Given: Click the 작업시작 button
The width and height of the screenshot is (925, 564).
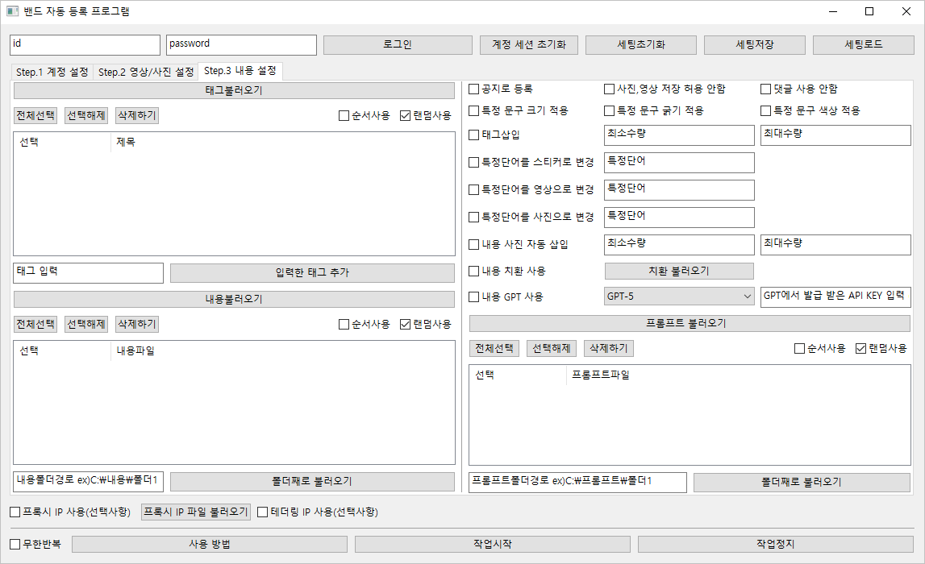Looking at the screenshot, I should [492, 544].
